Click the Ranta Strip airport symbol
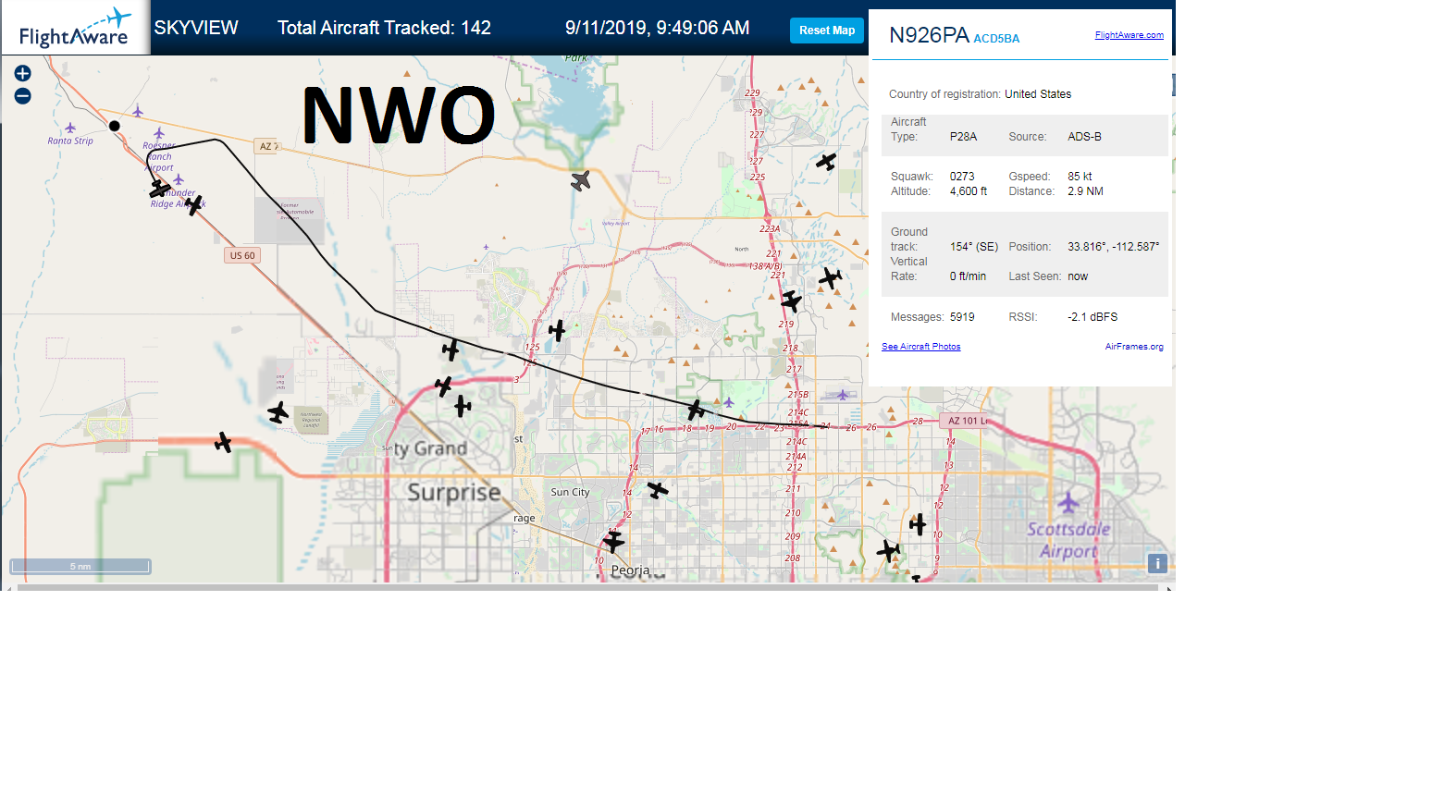The image size is (1432, 797). [x=70, y=128]
